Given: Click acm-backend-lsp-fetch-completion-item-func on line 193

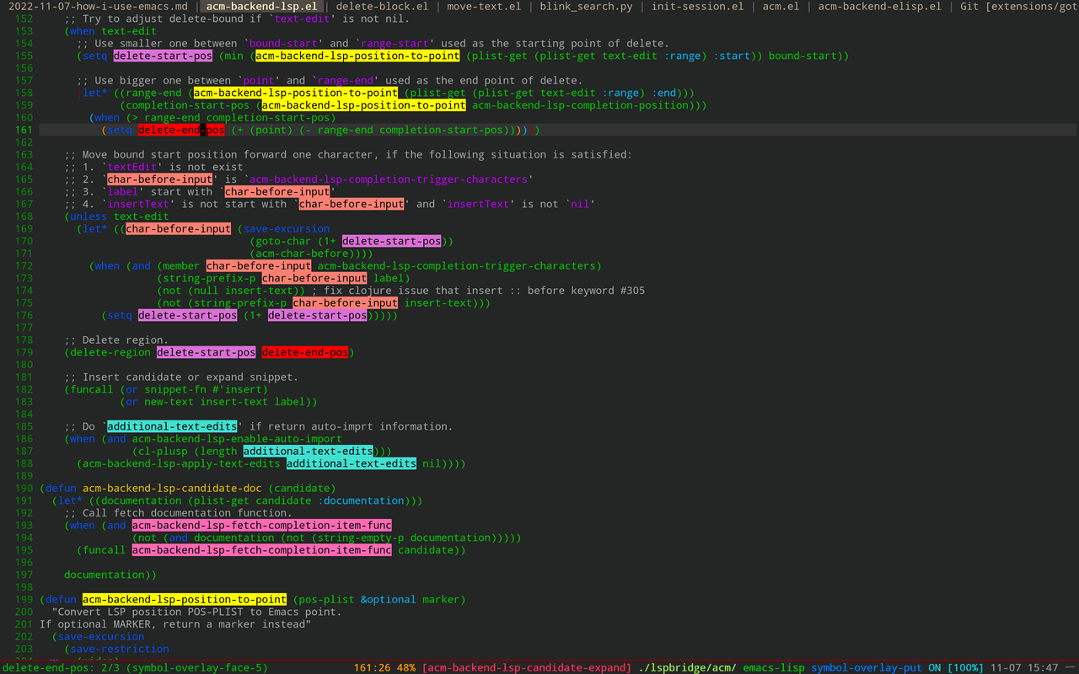Looking at the screenshot, I should tap(262, 525).
